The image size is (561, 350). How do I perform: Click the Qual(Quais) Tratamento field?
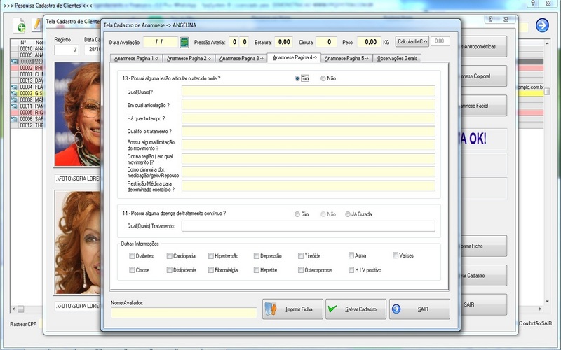(309, 226)
